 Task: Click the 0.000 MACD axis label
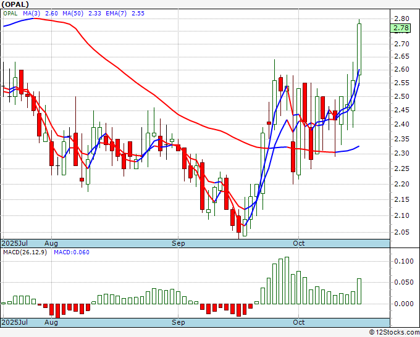[x=404, y=304]
